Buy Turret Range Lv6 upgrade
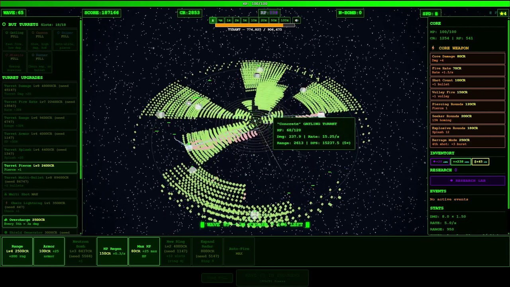Viewport: 510px width, 287px height. 39,122
